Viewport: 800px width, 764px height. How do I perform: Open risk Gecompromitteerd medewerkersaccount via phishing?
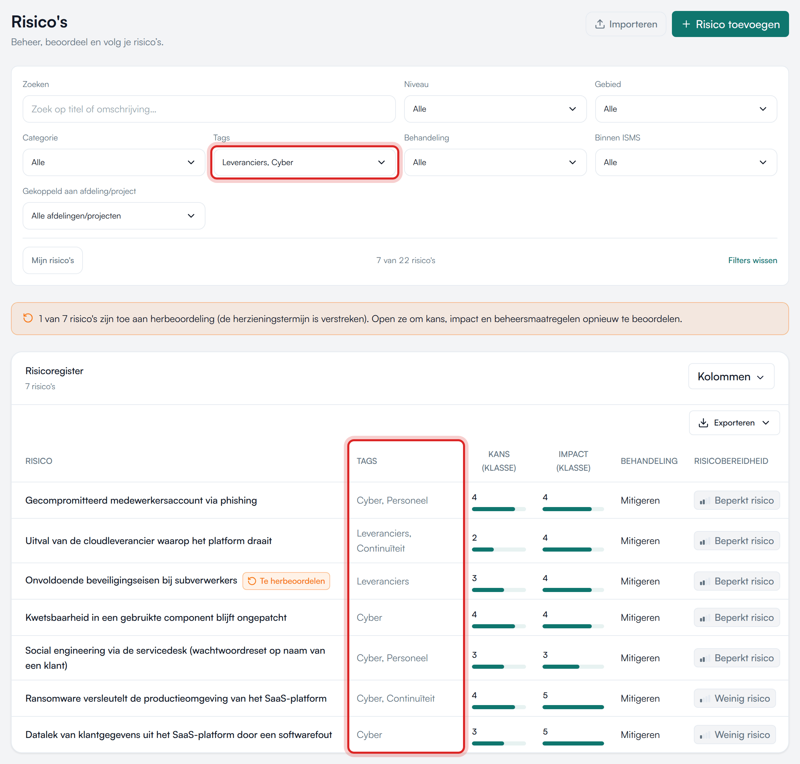[x=141, y=500]
